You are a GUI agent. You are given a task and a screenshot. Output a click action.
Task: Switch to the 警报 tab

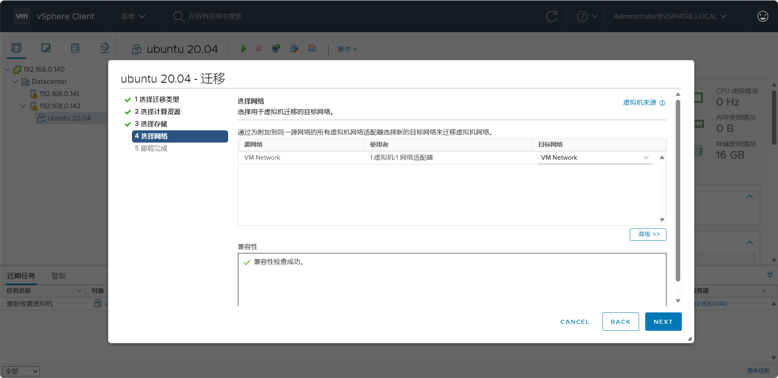(x=59, y=276)
